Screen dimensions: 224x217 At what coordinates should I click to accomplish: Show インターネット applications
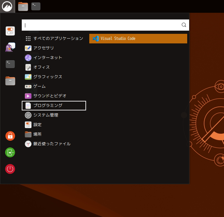pos(54,58)
